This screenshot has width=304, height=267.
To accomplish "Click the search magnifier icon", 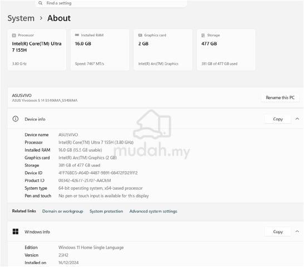I will 40,3.
